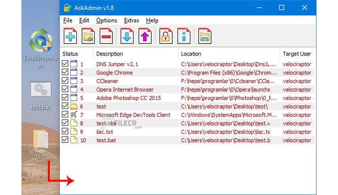
Task: Click the purple up arrow Export icon
Action: coord(145,36)
